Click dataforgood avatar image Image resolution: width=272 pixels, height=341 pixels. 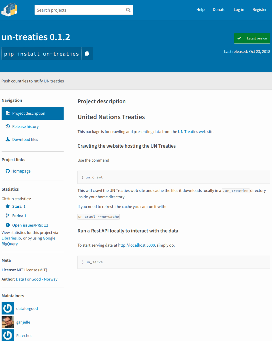pos(8,308)
